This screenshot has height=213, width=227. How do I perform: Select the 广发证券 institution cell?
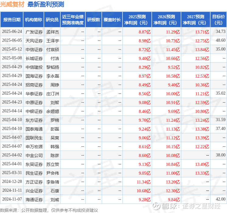34,32
